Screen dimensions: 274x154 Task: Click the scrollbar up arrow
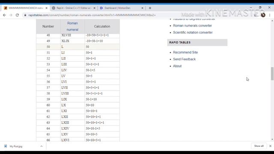coord(272,21)
